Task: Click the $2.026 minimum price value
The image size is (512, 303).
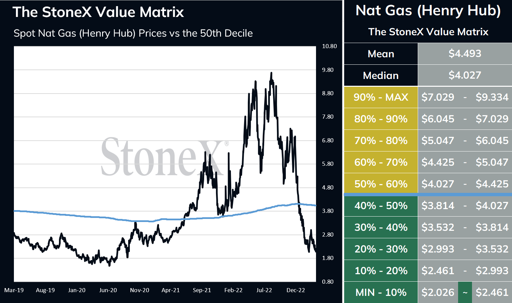Action: [438, 292]
